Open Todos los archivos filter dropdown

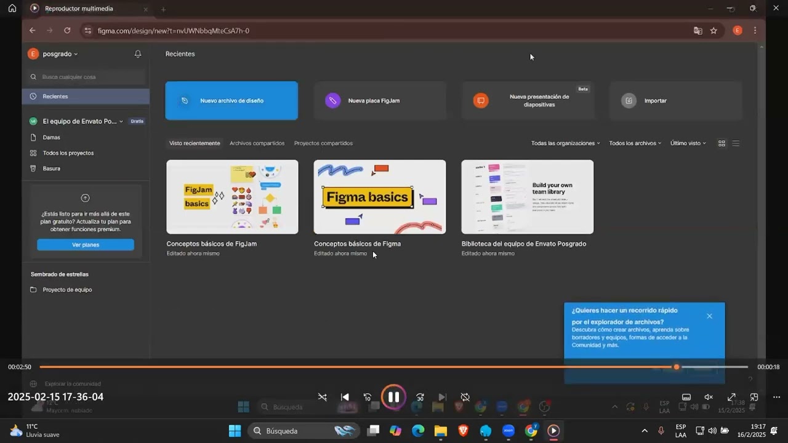pyautogui.click(x=635, y=143)
